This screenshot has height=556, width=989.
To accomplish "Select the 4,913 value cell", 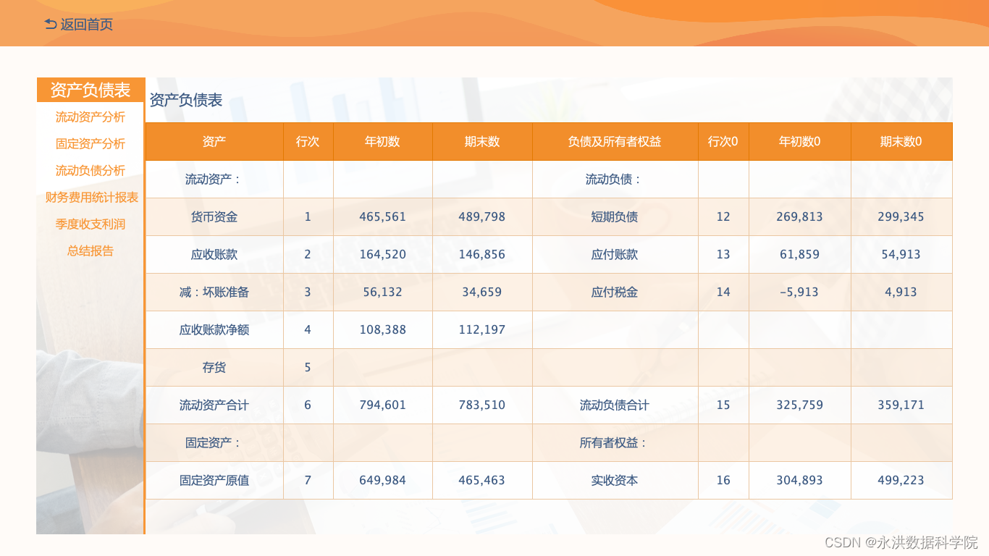I will pyautogui.click(x=901, y=292).
